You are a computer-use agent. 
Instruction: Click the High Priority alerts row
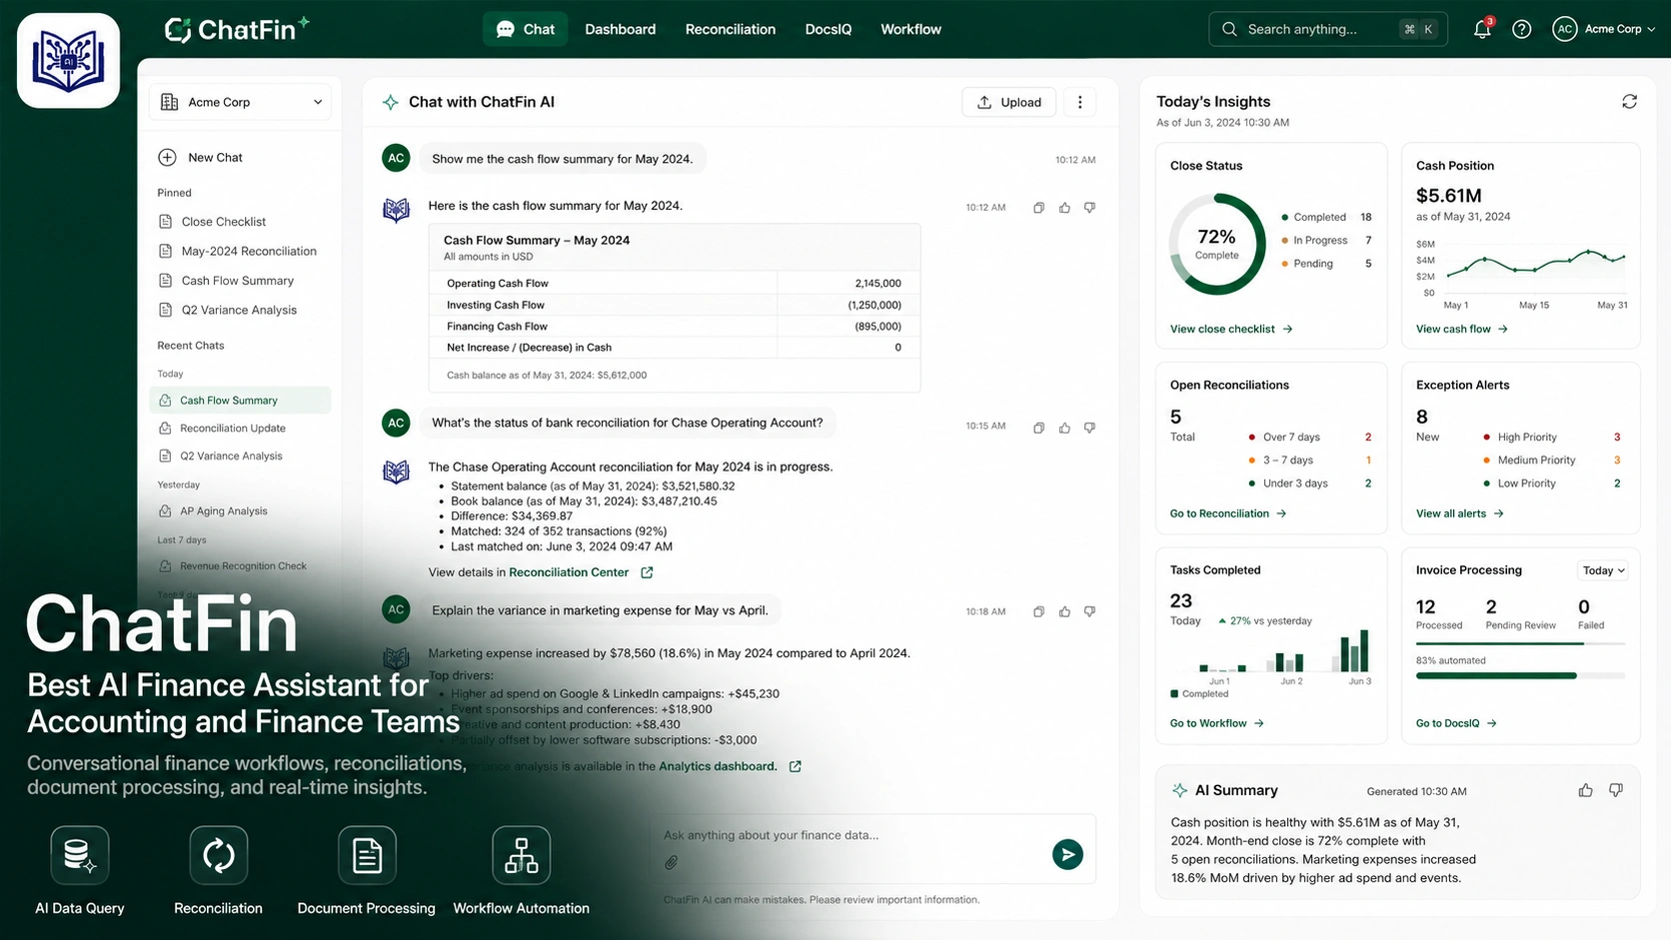pos(1552,438)
